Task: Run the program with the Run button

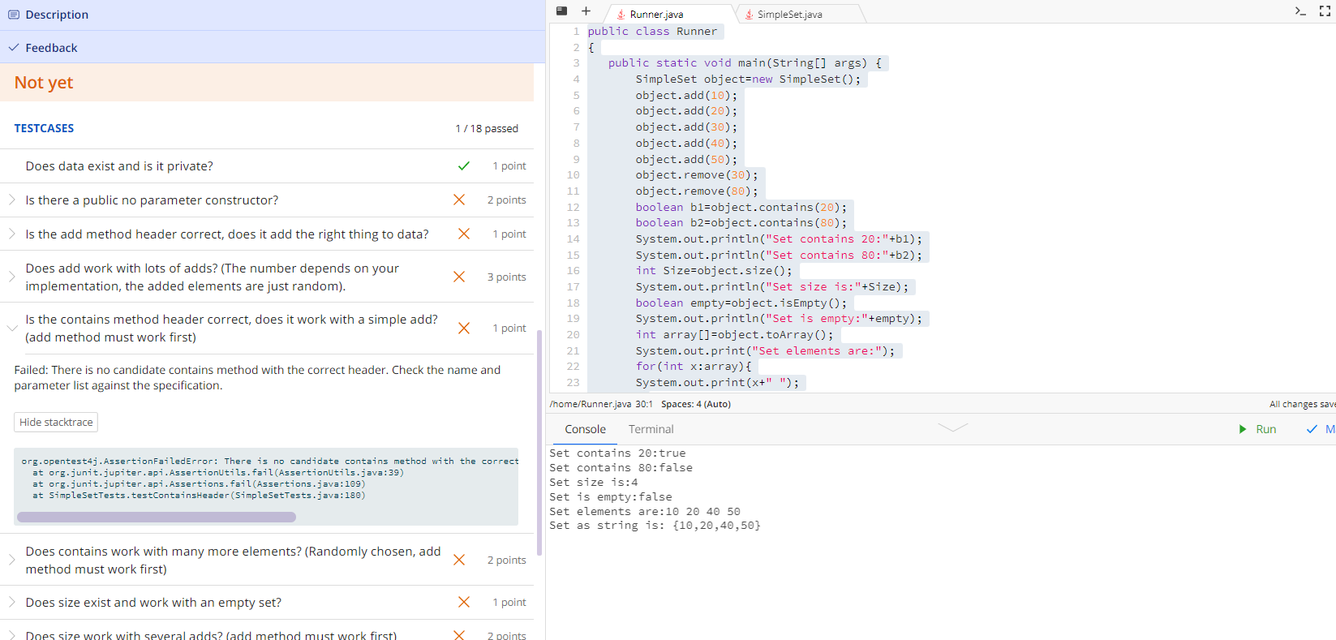Action: [1257, 429]
